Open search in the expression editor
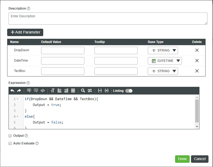The image size is (213, 167). click(83, 91)
